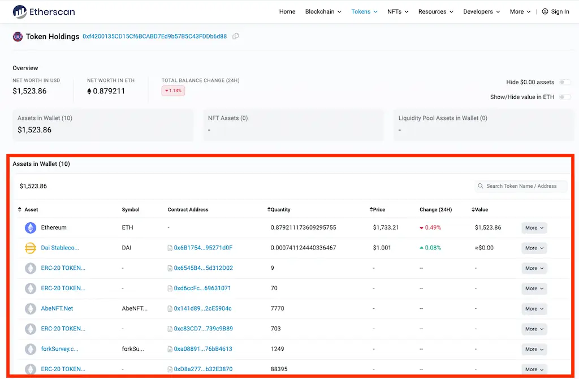
Task: Click the document icon beside 0x6545B4...5d312D02
Action: pyautogui.click(x=170, y=268)
